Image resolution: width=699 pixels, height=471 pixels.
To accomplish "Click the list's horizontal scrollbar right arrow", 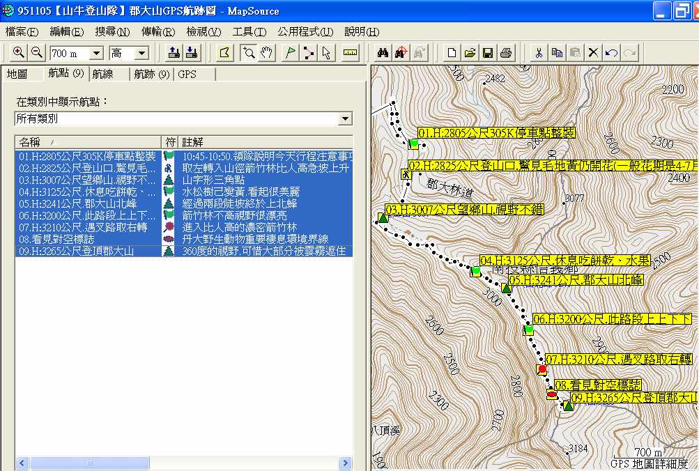I will coord(345,463).
